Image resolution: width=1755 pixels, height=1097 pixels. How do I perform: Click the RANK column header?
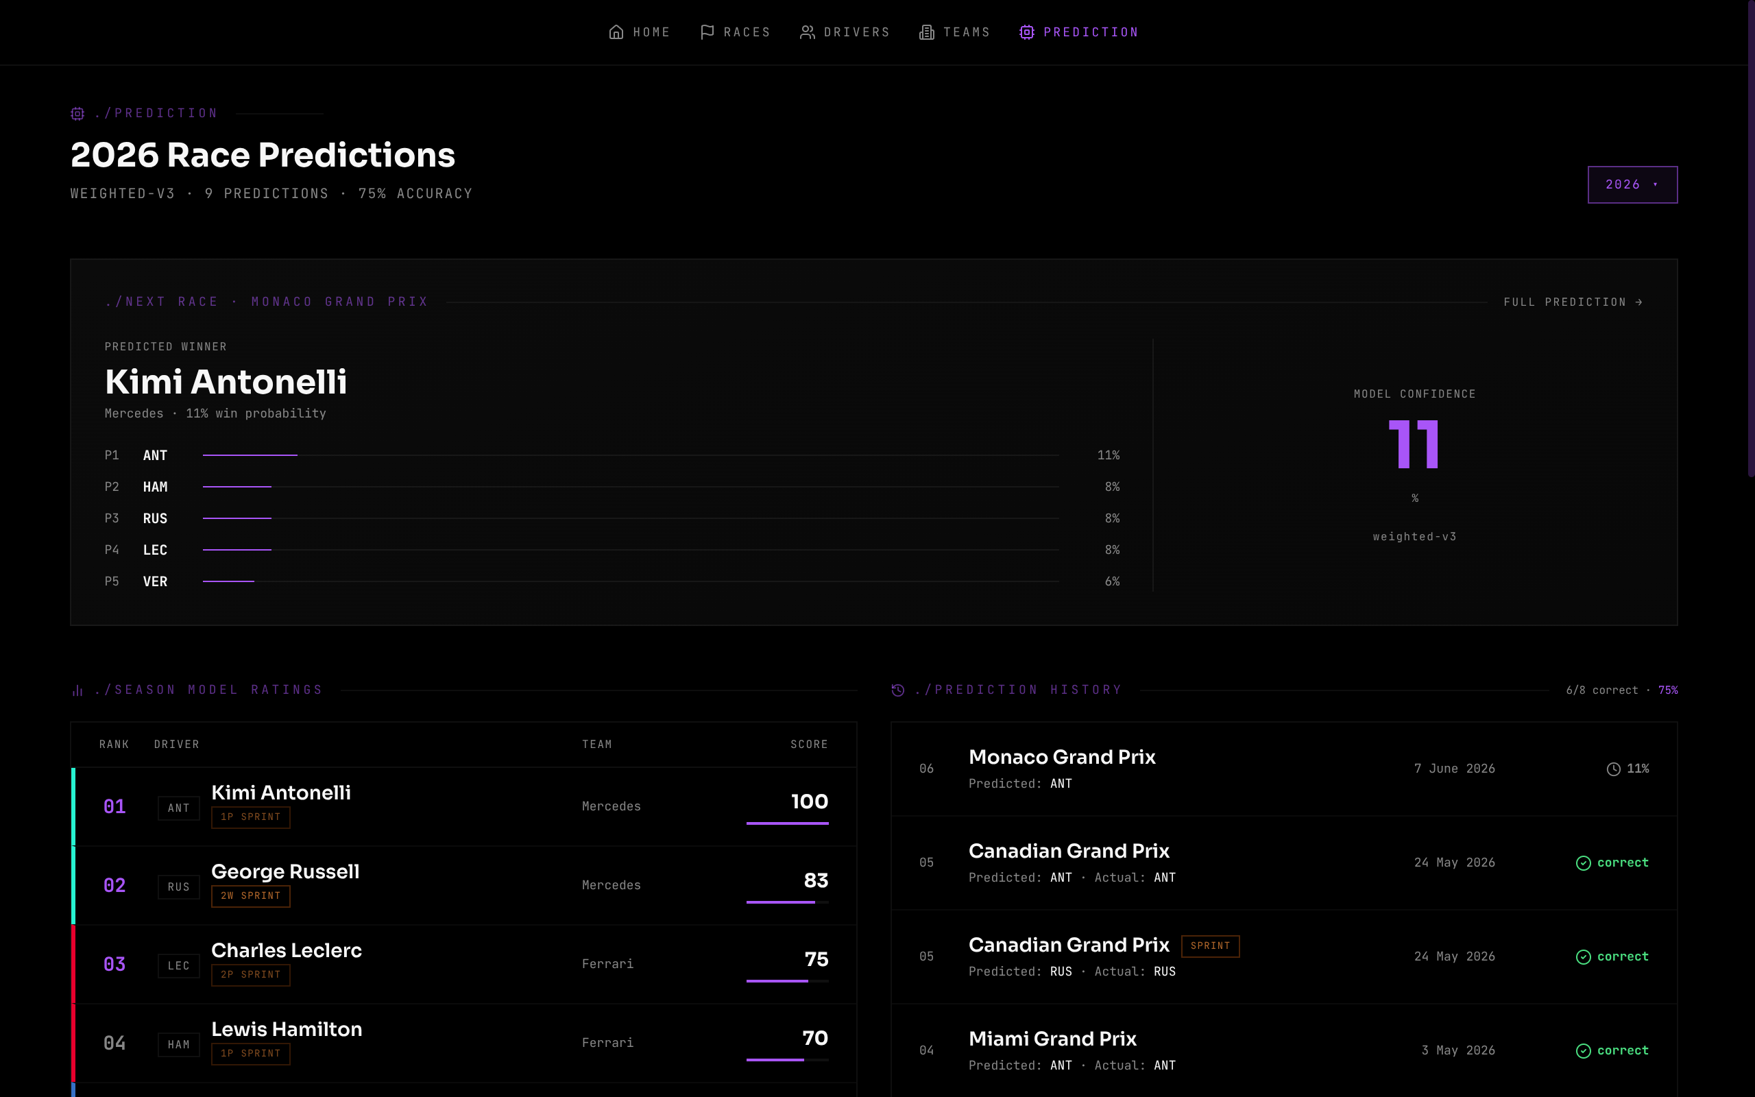(x=114, y=745)
